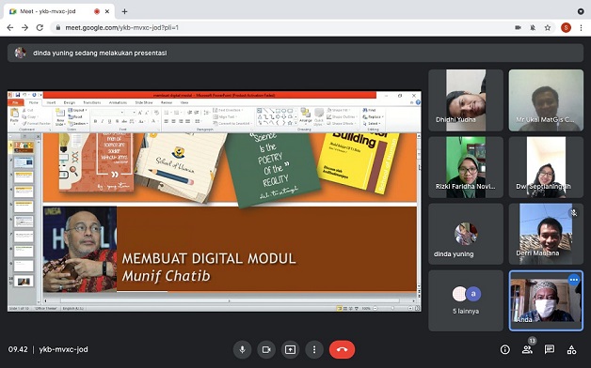Go back with the browser back arrow
Image resolution: width=591 pixels, height=368 pixels.
(10, 27)
